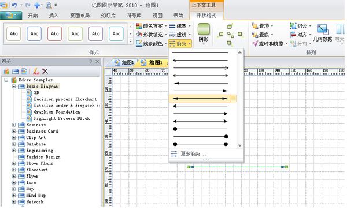Click the 对齐 align icon
Image resolution: width=347 pixels, height=210 pixels.
tap(293, 35)
